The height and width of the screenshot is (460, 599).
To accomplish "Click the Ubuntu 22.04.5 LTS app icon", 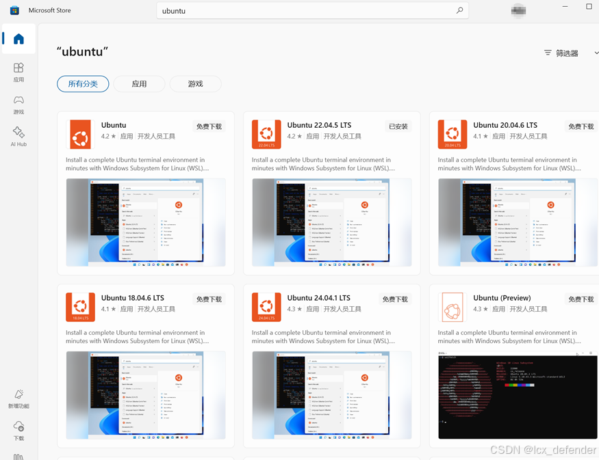I will [x=266, y=134].
